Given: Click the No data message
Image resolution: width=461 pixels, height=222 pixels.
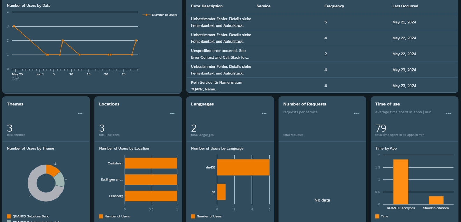Looking at the screenshot, I should tap(322, 200).
